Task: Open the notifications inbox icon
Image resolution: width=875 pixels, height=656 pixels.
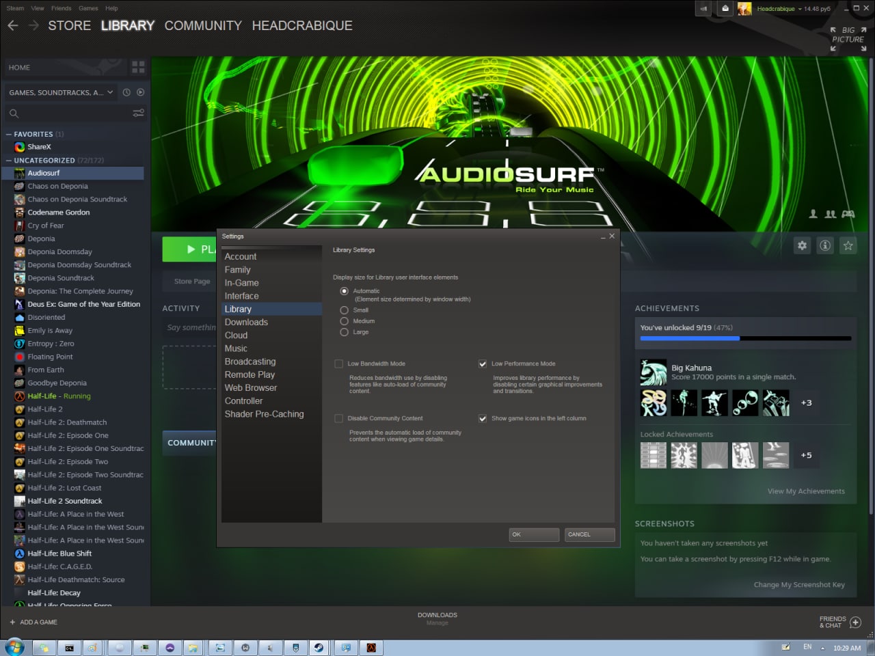Action: (x=725, y=9)
